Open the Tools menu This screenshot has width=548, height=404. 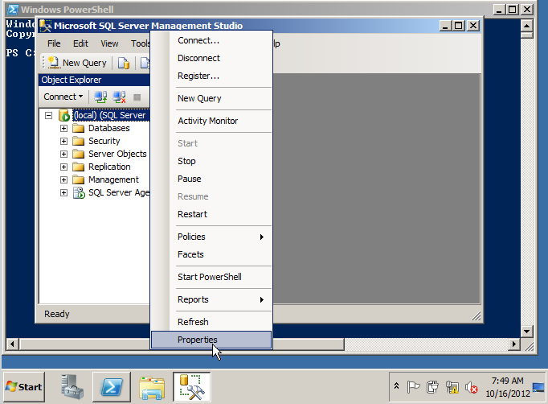[140, 43]
